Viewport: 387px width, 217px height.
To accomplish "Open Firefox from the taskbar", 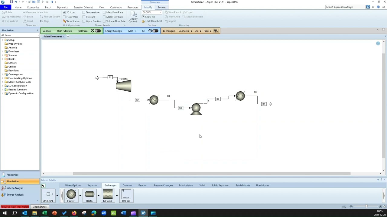I will [74, 213].
